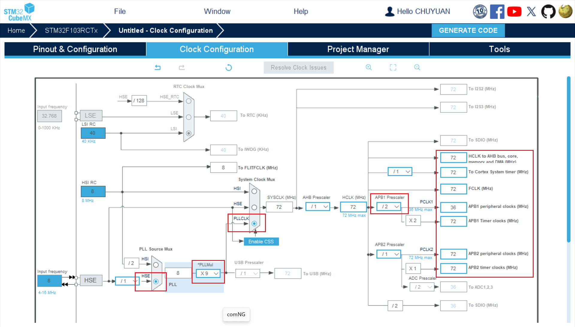Open the AHB Prescaler dropdown

click(x=318, y=207)
